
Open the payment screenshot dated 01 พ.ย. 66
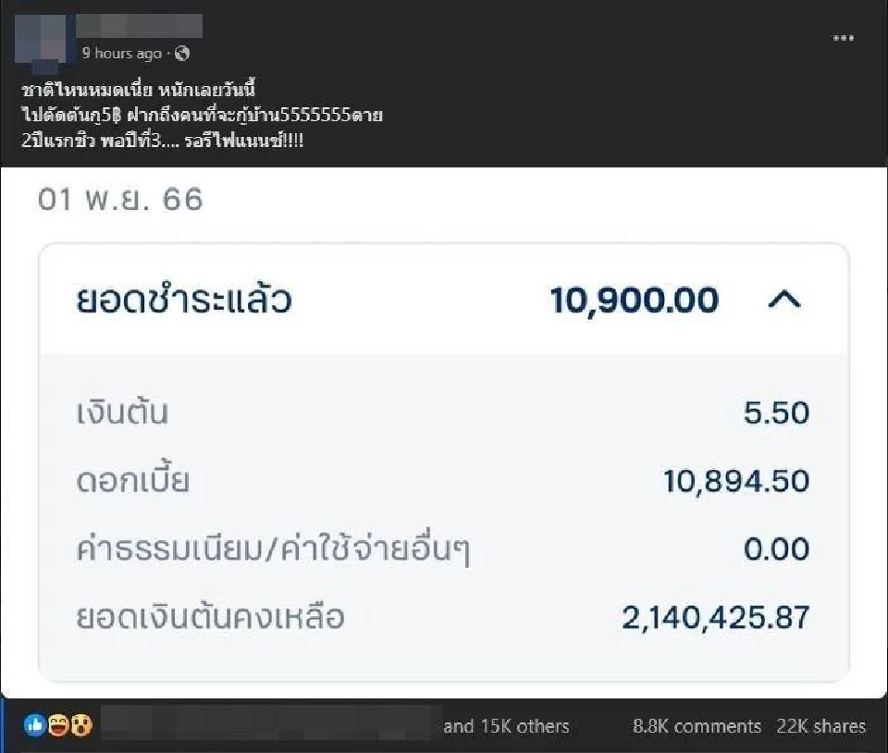click(x=444, y=435)
